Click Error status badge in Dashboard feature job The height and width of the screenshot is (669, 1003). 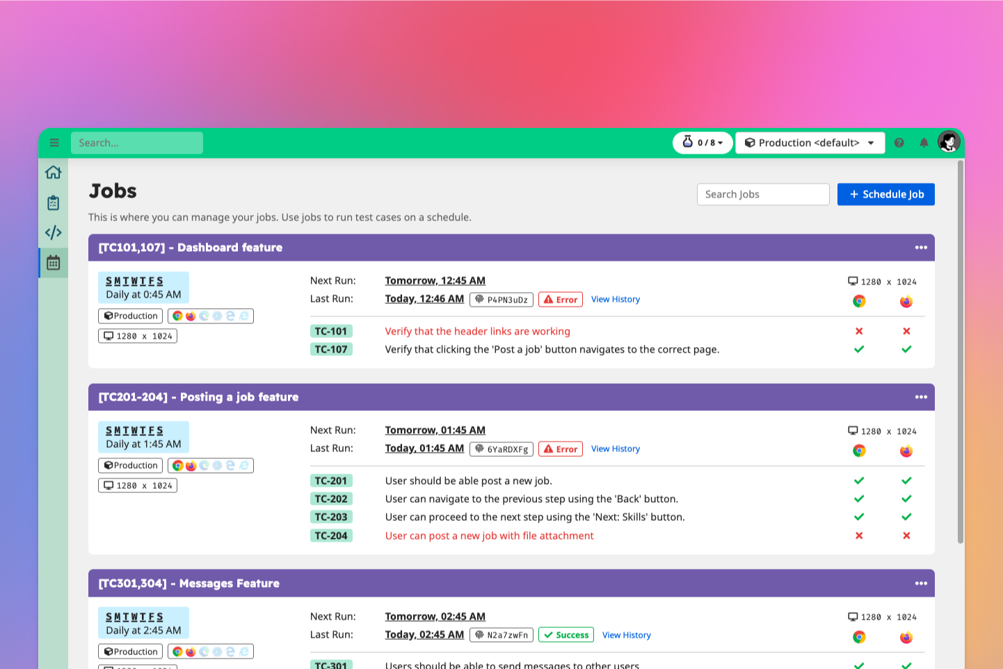click(x=561, y=300)
